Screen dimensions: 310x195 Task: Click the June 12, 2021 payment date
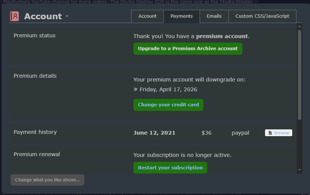[154, 133]
